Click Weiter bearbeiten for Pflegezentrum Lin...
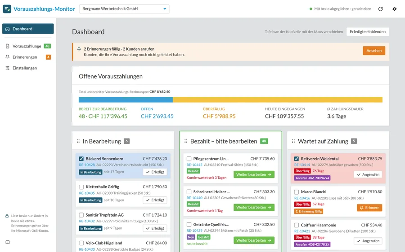This screenshot has width=405, height=252. pyautogui.click(x=254, y=174)
